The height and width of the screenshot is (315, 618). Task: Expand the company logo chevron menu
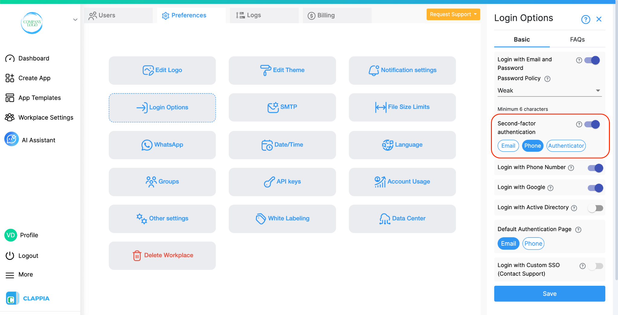(75, 20)
